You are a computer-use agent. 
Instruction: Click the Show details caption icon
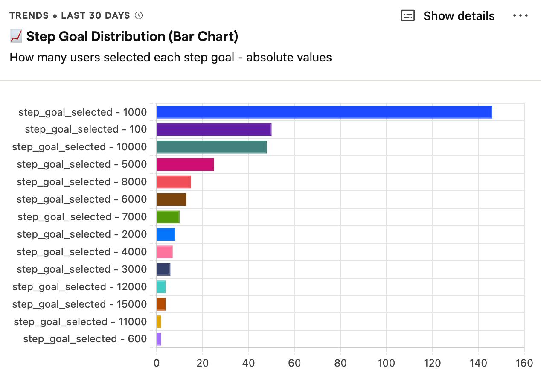click(x=408, y=16)
